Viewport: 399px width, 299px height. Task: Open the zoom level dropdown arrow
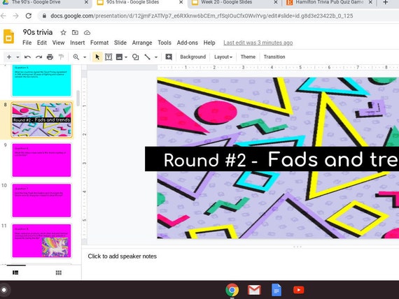(x=85, y=57)
